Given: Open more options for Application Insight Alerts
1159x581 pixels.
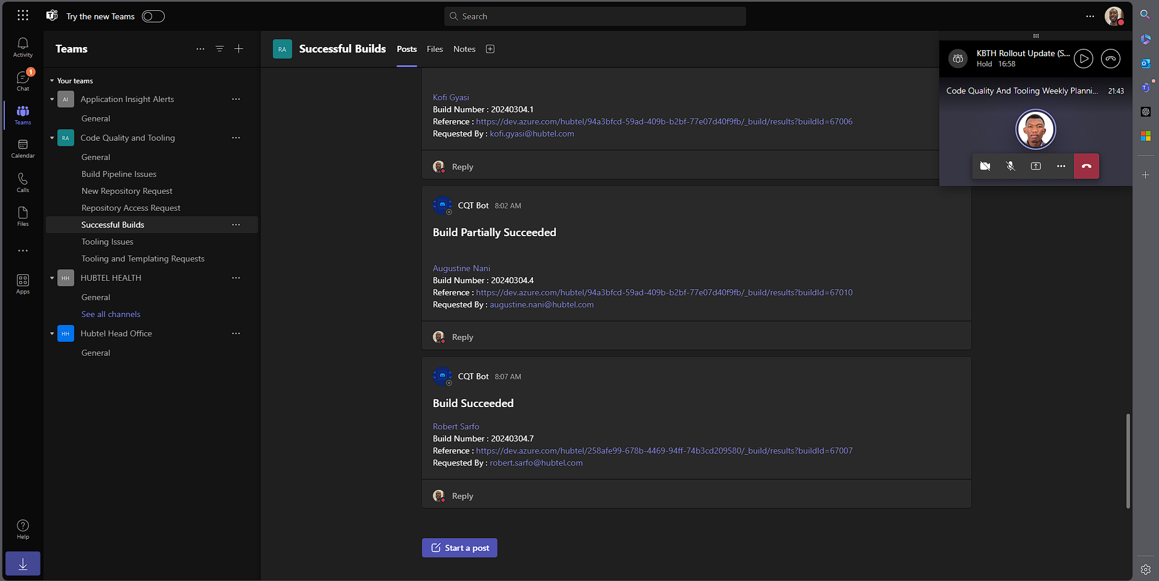Looking at the screenshot, I should (x=236, y=99).
